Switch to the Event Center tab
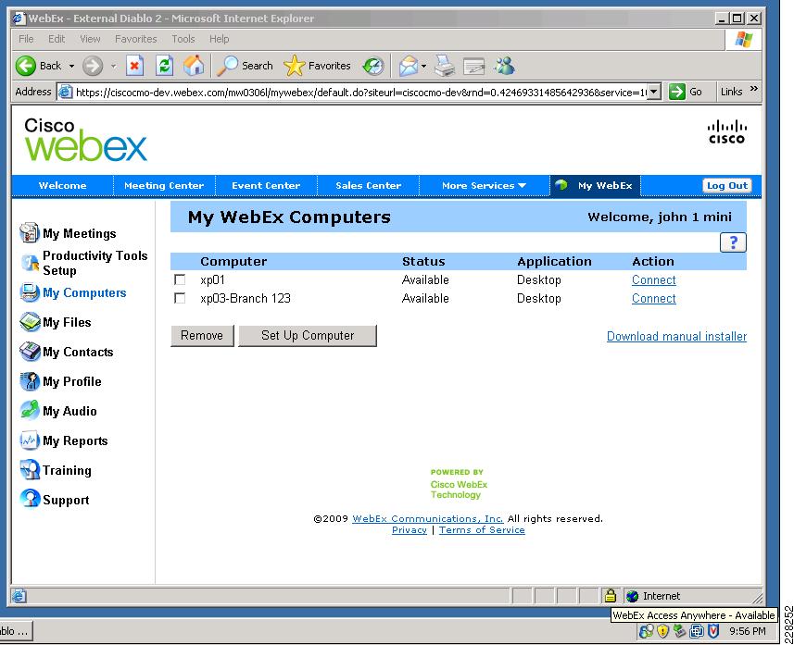 click(266, 186)
